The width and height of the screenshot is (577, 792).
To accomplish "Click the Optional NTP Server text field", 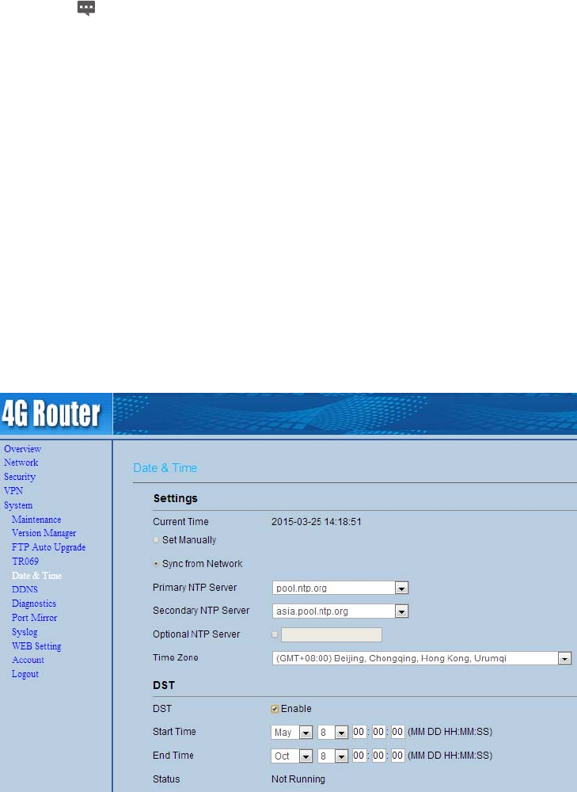I will 332,635.
